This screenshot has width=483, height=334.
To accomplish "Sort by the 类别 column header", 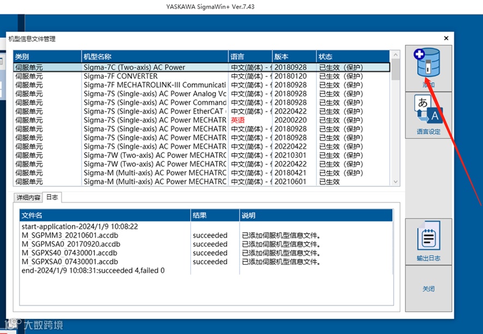I will click(x=47, y=57).
